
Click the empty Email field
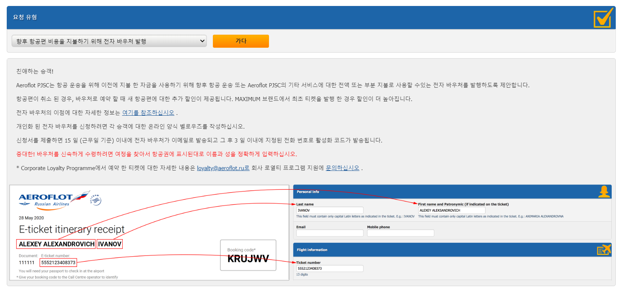(330, 233)
